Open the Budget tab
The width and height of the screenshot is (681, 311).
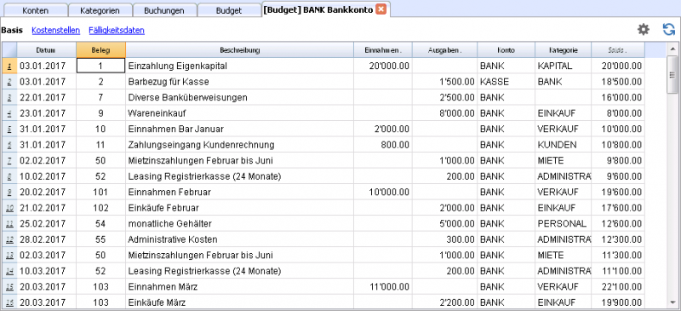(x=229, y=10)
